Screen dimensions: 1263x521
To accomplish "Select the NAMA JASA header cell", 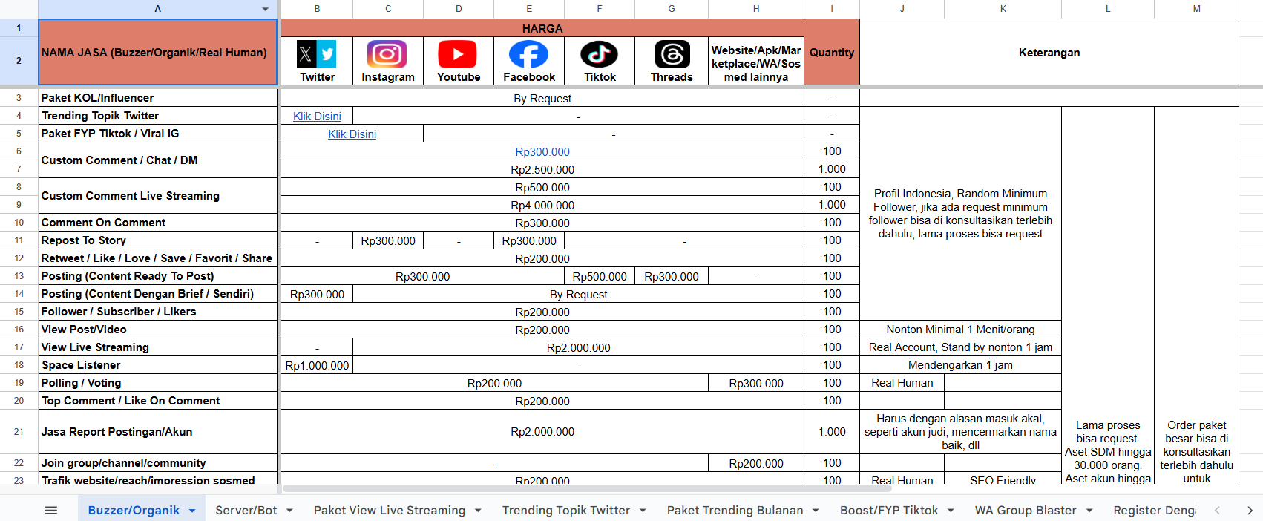I will [157, 52].
